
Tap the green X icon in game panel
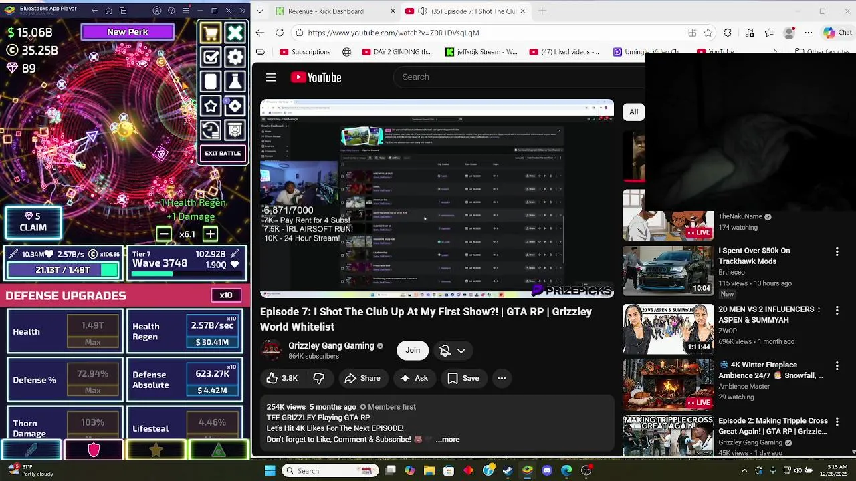pos(235,33)
